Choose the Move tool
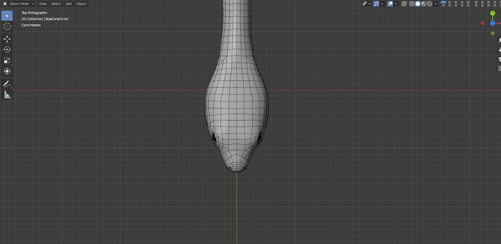Screen dimensions: 501x244 coord(7,39)
